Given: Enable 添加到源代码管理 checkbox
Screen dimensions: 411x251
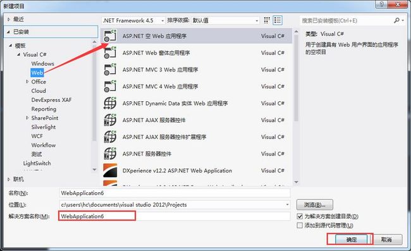Looking at the screenshot, I should [300, 225].
